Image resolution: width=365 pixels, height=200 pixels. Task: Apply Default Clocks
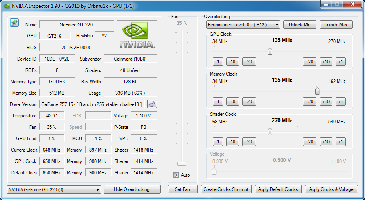click(279, 189)
